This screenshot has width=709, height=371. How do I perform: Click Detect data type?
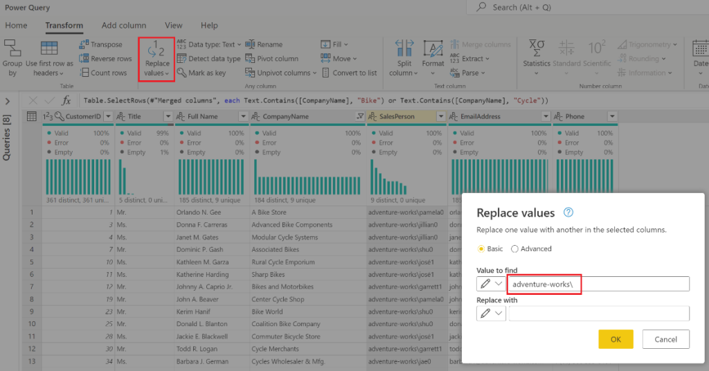(208, 58)
